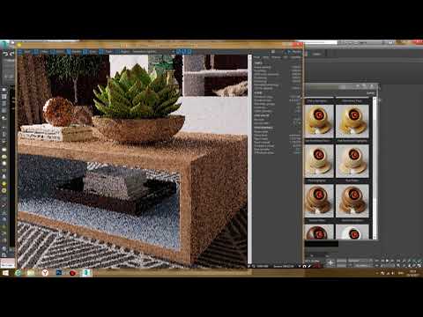The height and width of the screenshot is (317, 423).
Task: Open File Explorer from the taskbar
Action: point(31,273)
